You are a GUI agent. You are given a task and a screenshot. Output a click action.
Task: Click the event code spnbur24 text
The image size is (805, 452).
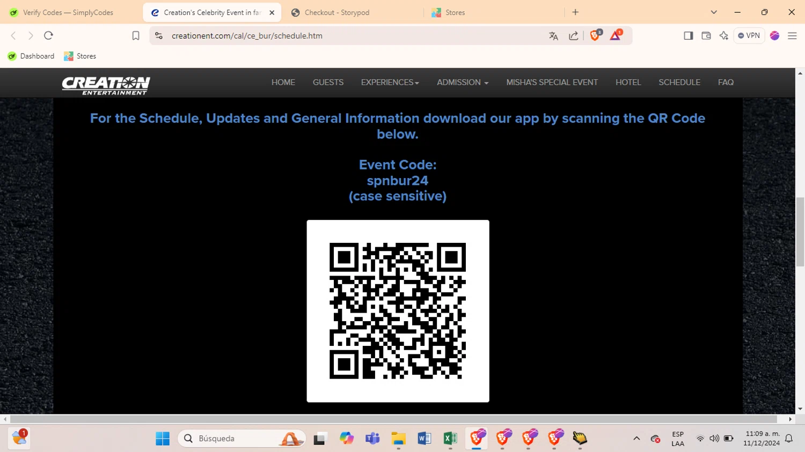click(398, 181)
